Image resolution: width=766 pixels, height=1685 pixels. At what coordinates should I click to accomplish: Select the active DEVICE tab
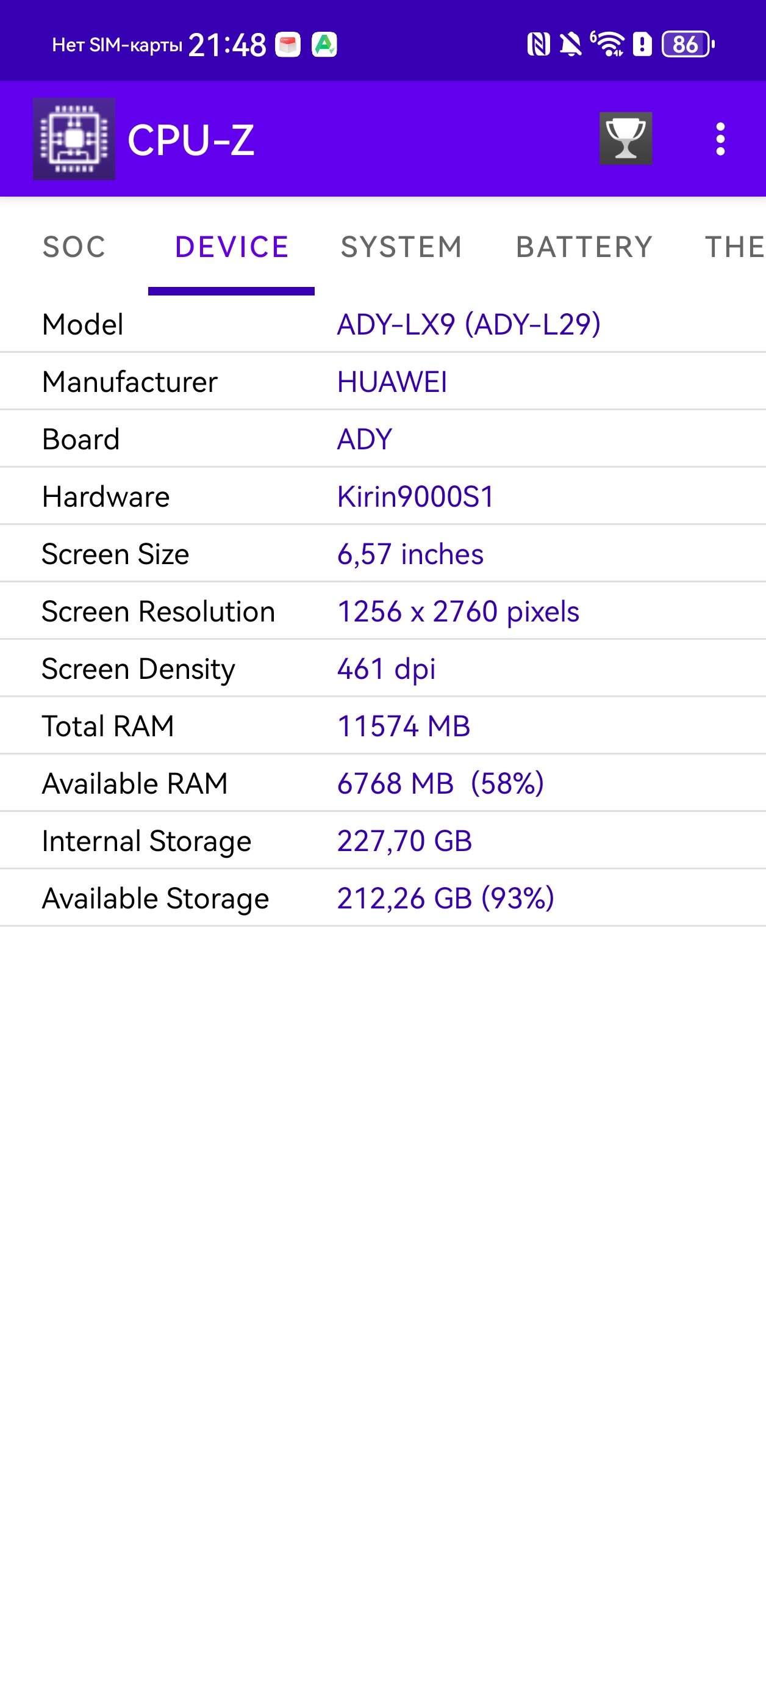tap(231, 247)
